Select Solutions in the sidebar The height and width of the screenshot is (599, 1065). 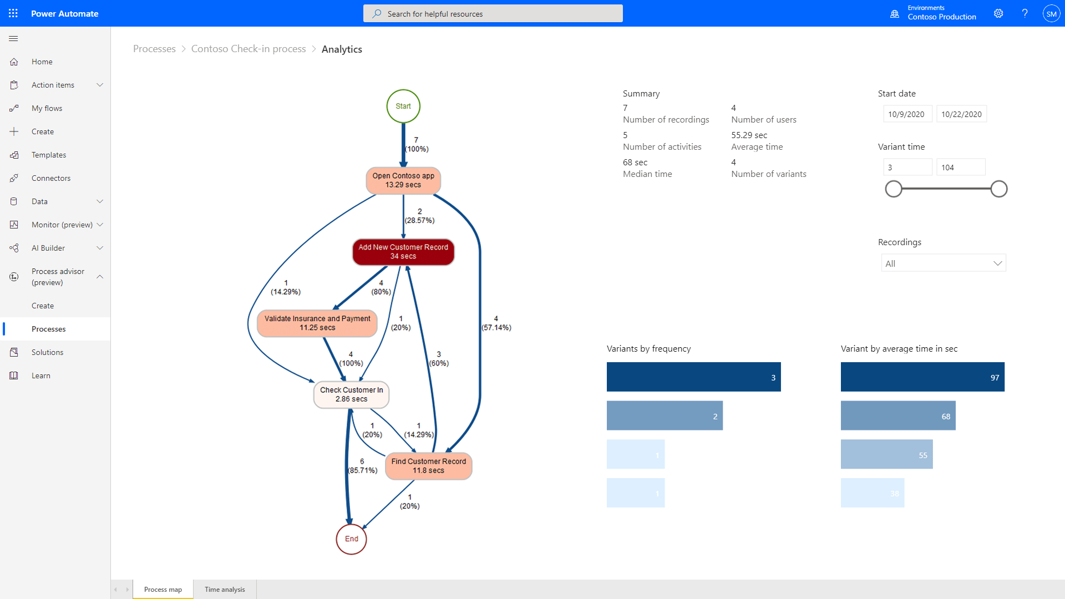click(x=47, y=352)
